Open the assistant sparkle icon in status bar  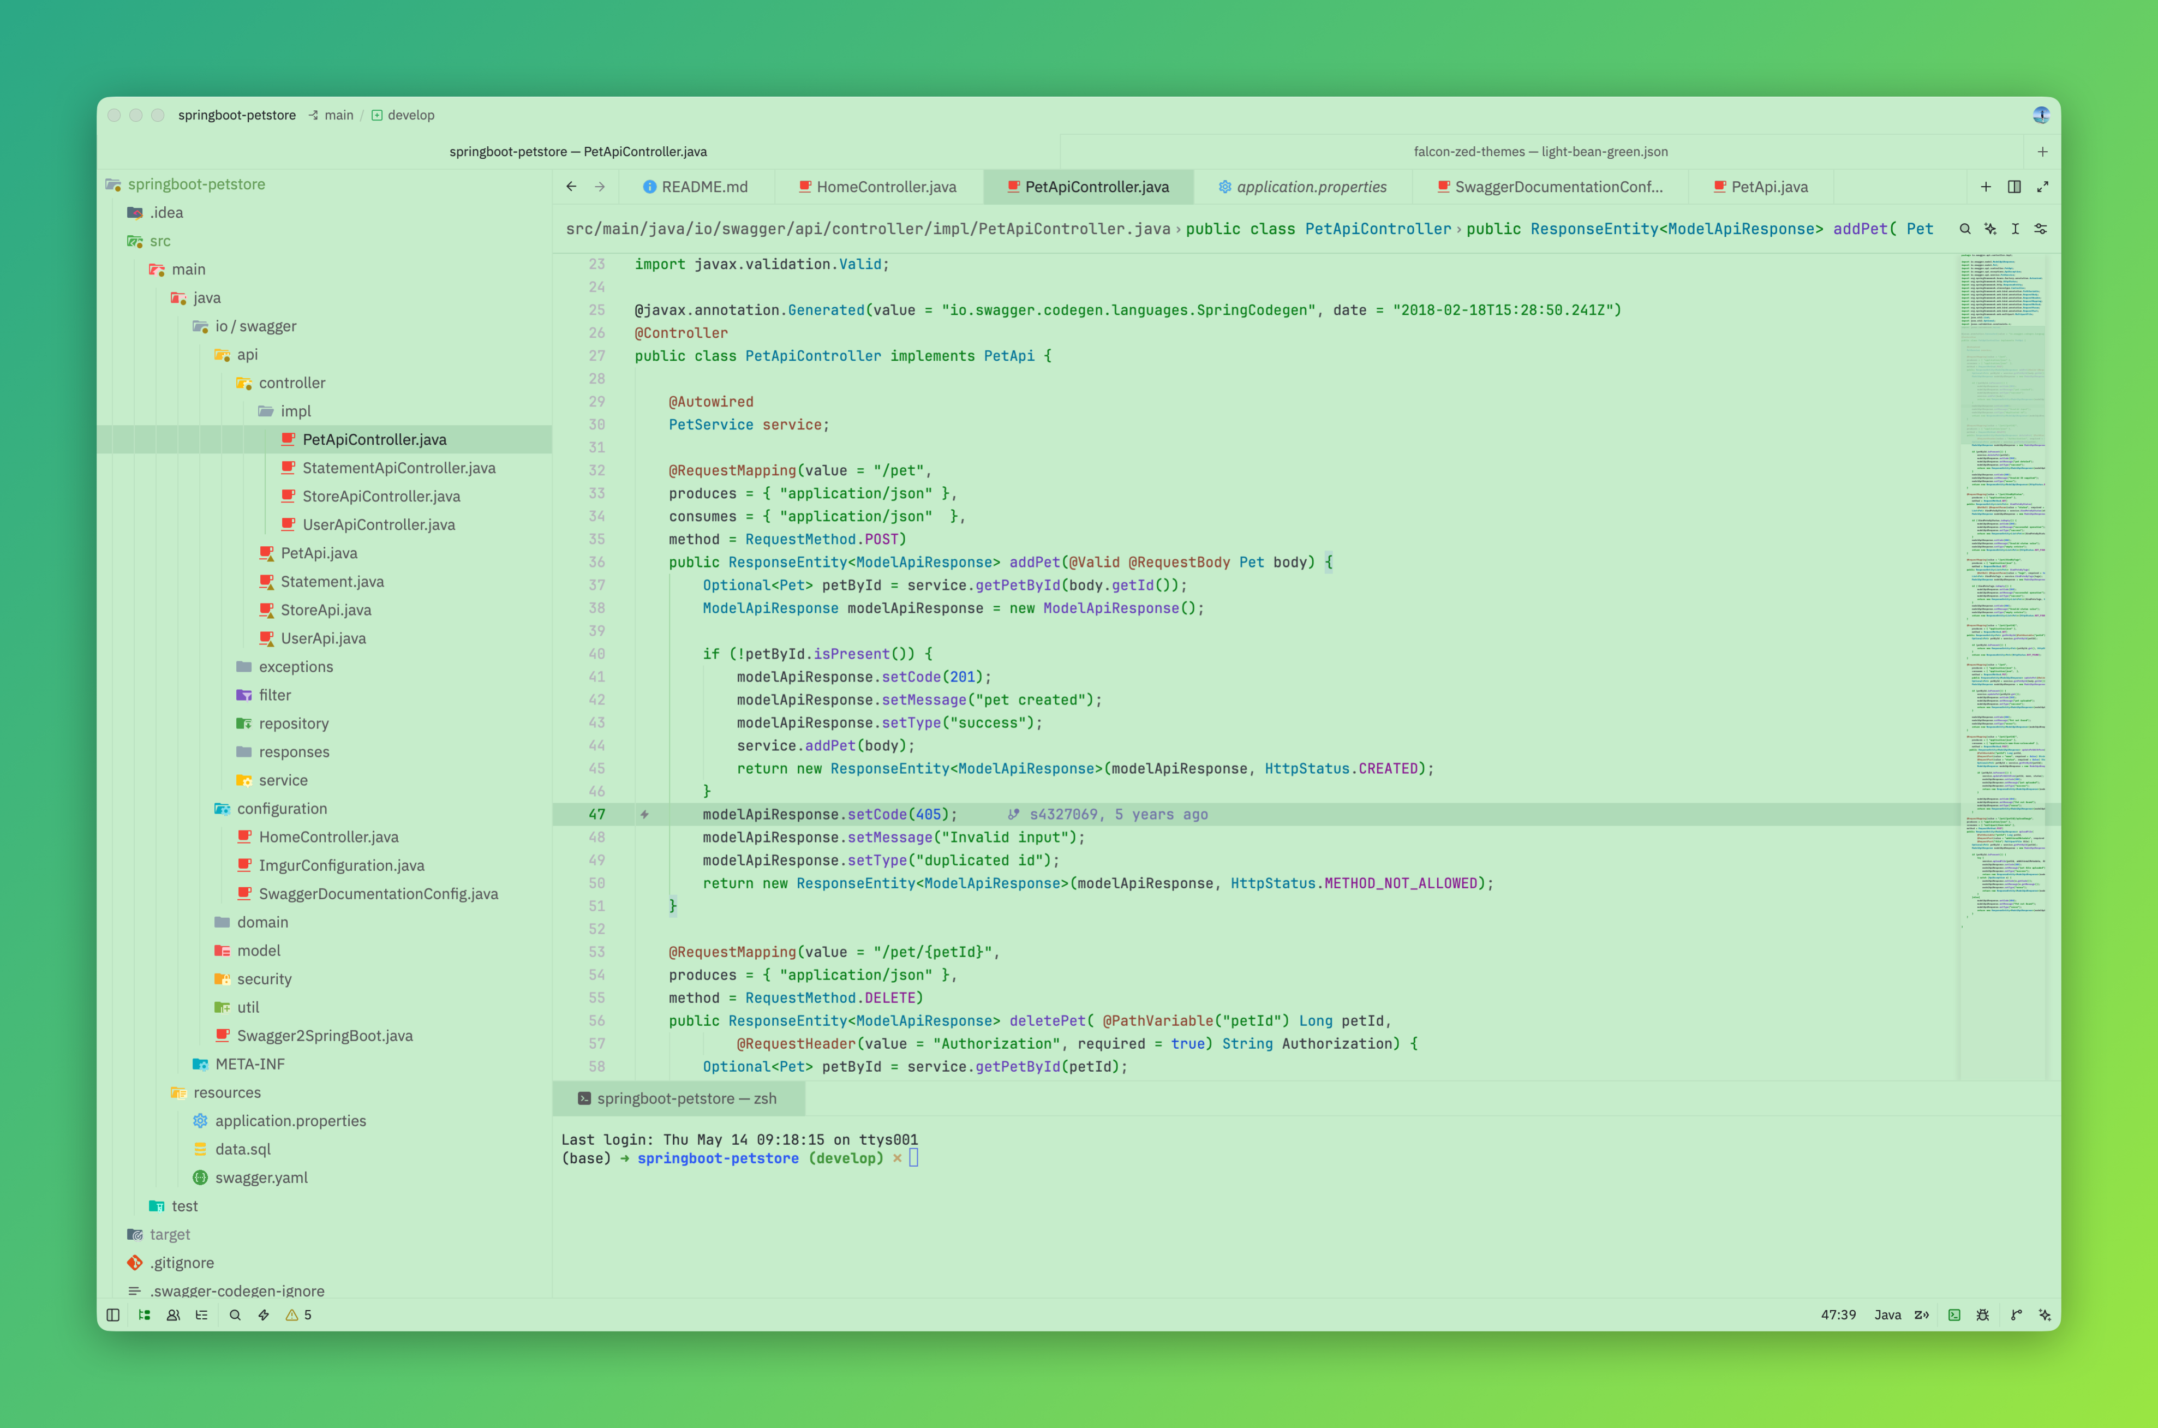pyautogui.click(x=2045, y=1315)
